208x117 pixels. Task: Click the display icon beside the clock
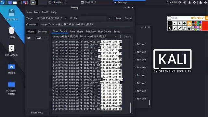pos(180,2)
